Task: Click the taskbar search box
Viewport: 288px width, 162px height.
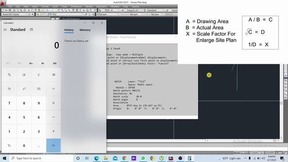Action: (x=41, y=158)
